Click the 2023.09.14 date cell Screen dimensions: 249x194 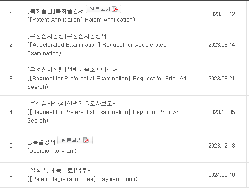[x=221, y=45]
